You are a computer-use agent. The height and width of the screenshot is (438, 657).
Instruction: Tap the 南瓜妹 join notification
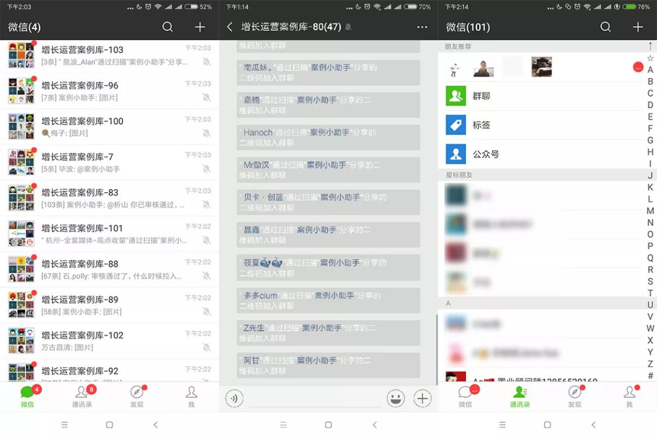tap(328, 72)
